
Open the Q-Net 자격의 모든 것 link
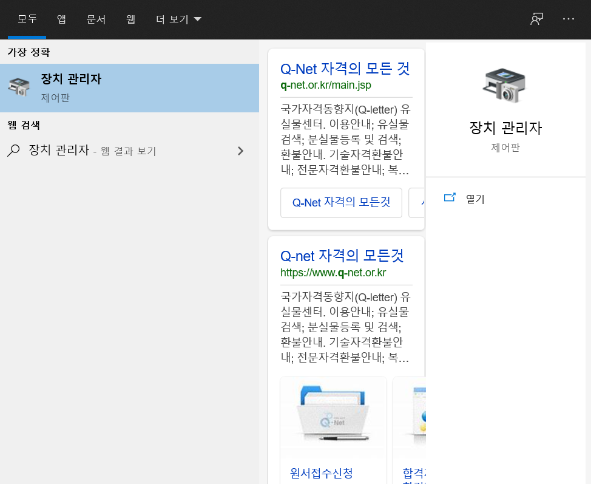pyautogui.click(x=345, y=69)
